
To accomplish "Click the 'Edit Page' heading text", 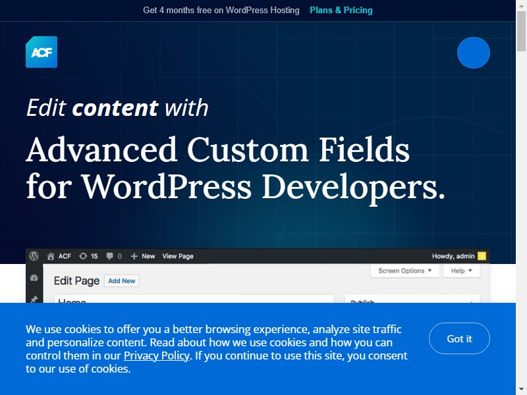I will [76, 281].
